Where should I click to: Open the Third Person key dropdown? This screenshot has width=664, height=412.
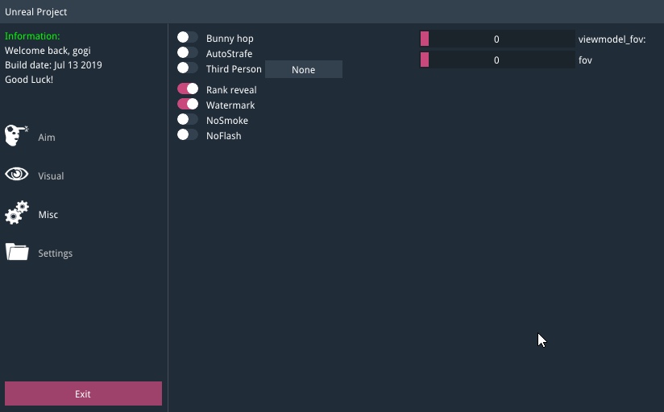304,70
